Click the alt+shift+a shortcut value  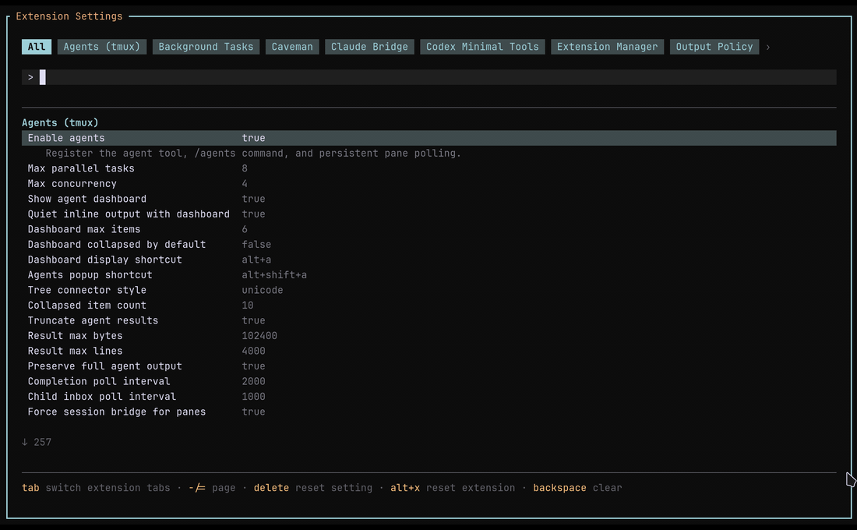pos(274,275)
